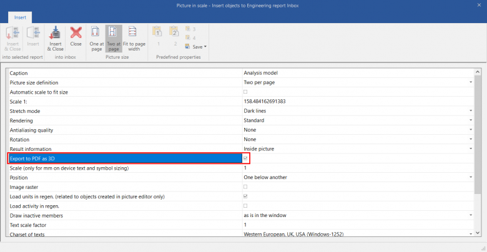Switch to the Insert ribbon tab
The height and width of the screenshot is (252, 487).
20,17
